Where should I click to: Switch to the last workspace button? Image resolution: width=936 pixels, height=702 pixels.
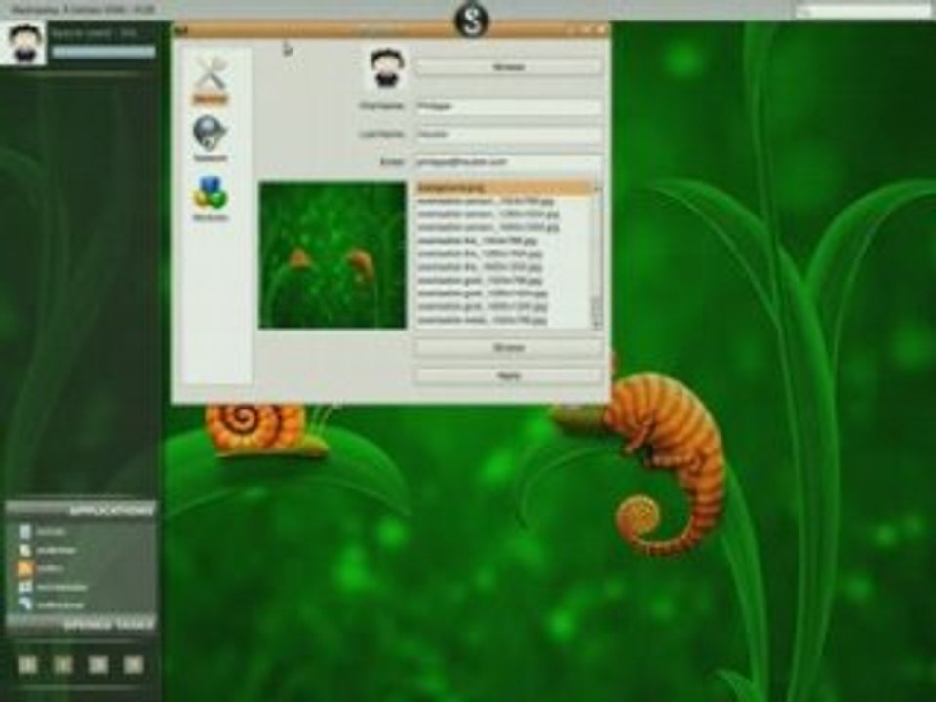[134, 664]
